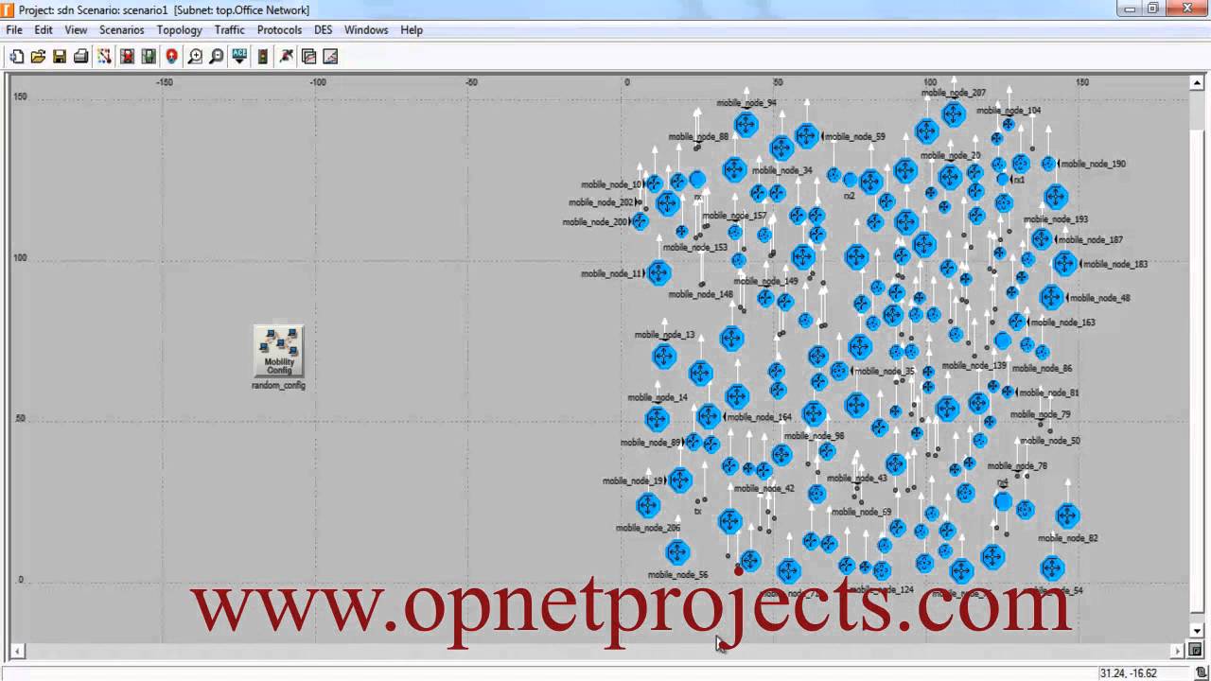Select the mobile_node_11 router icon
1211x681 pixels.
[658, 273]
